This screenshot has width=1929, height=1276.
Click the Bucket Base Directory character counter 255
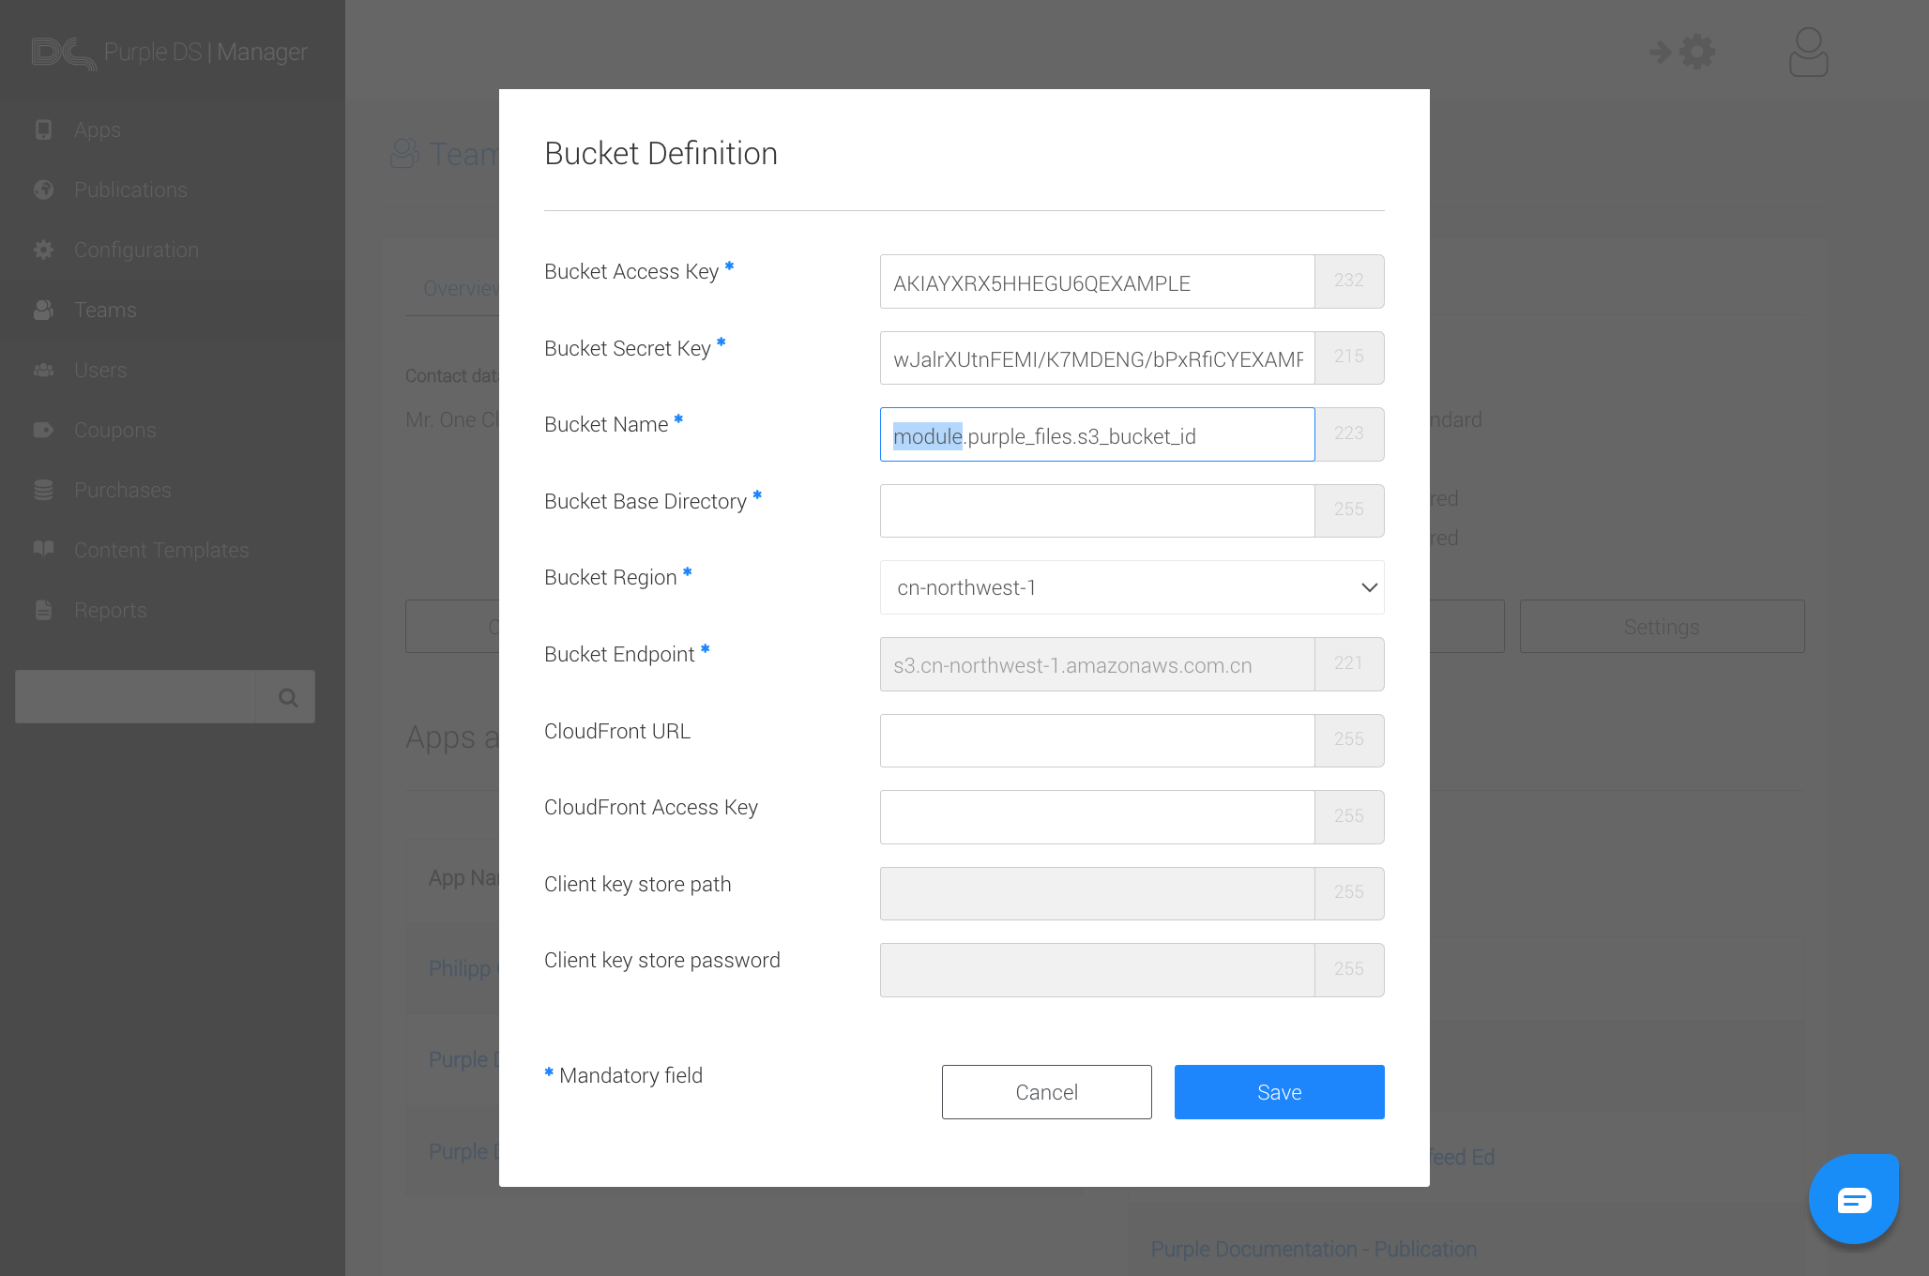[x=1349, y=509]
